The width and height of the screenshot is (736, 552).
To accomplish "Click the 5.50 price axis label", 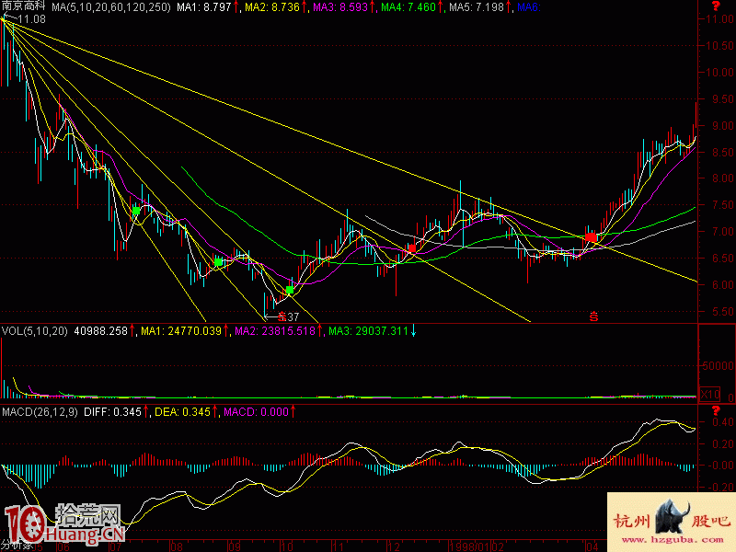I will coord(723,312).
